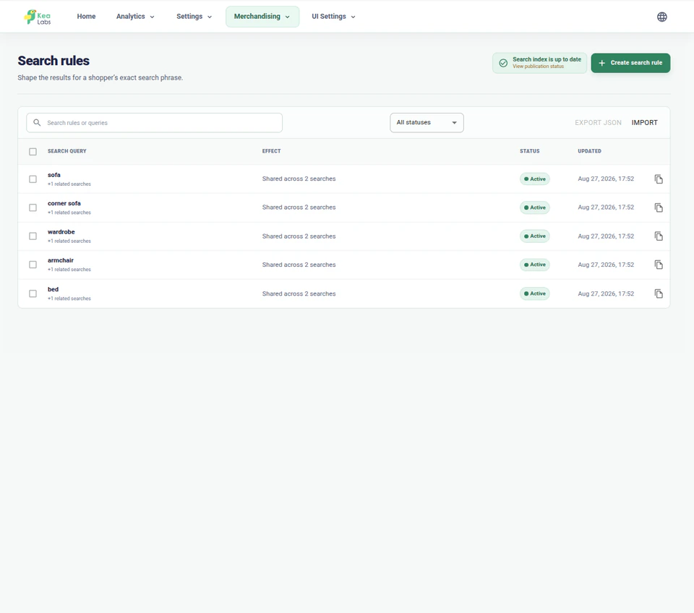Image resolution: width=694 pixels, height=613 pixels.
Task: Duplicate the sofa search rule
Action: (659, 179)
